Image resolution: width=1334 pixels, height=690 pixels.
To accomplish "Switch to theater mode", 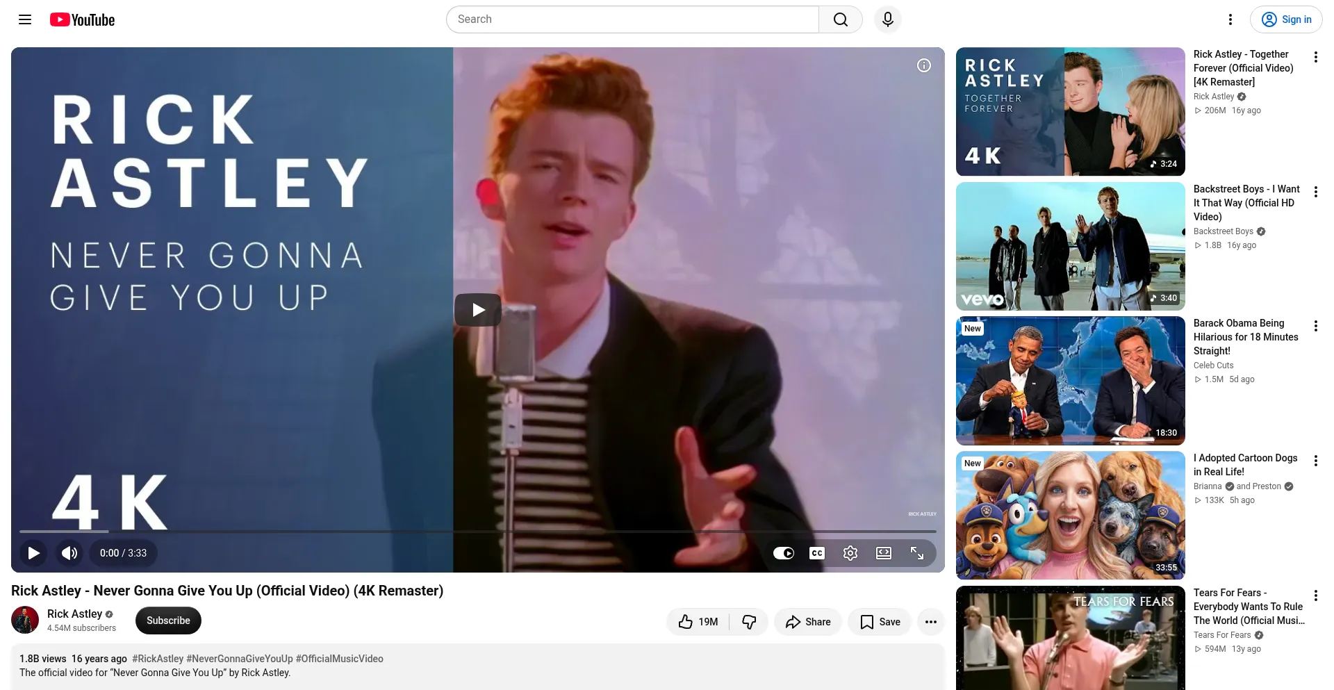I will [x=884, y=553].
